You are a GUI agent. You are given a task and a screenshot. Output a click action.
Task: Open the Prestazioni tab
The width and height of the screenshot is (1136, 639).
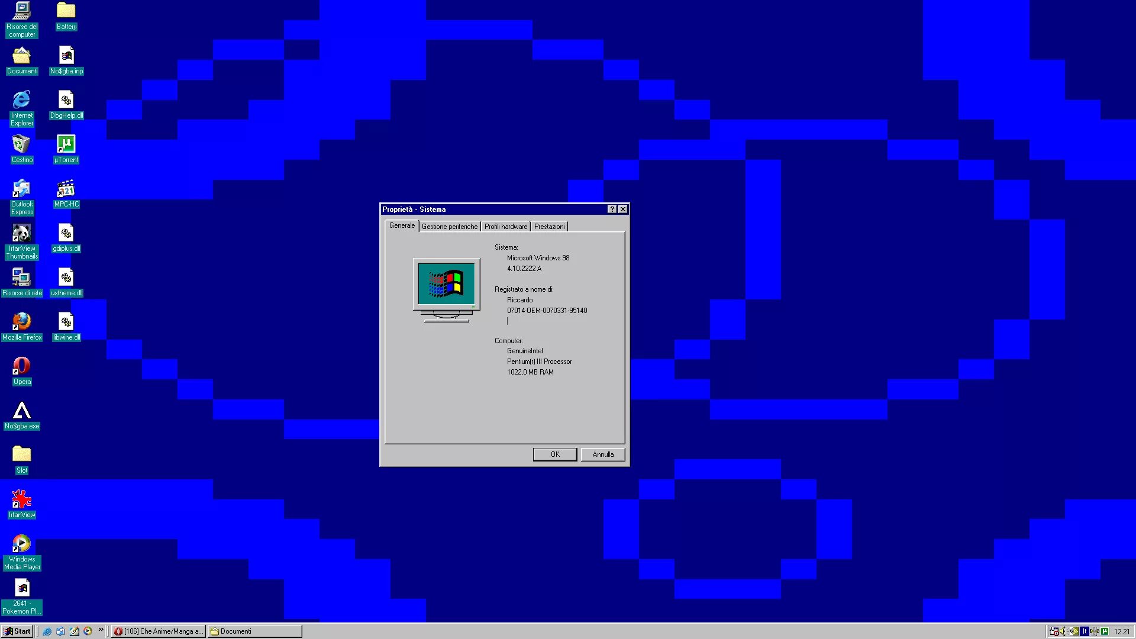(550, 227)
